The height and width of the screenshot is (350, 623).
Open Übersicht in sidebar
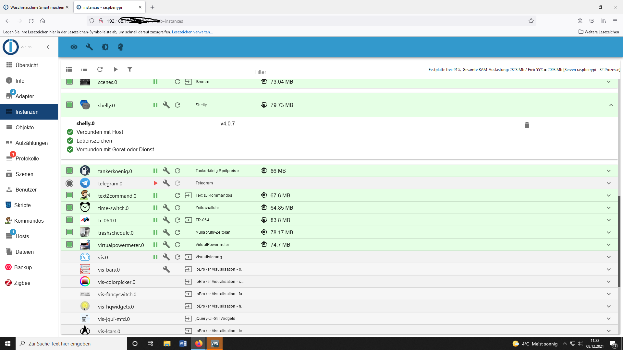pos(29,65)
